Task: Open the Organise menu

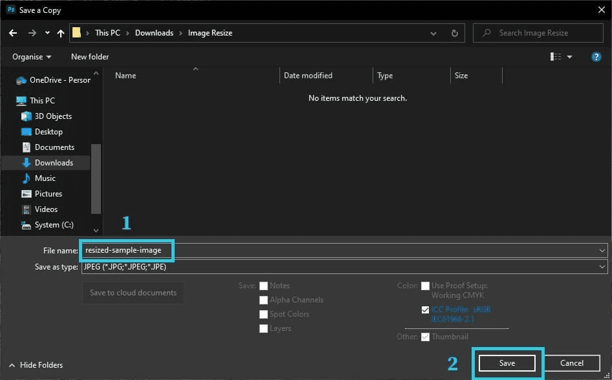Action: click(32, 57)
